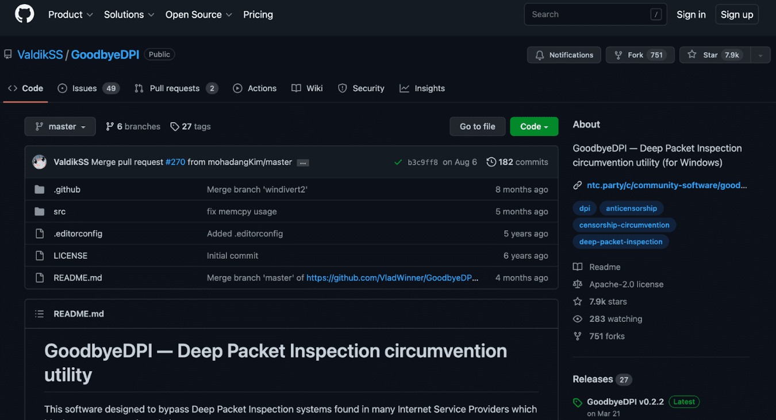The image size is (776, 420).
Task: Click the deep-packet-inspection topic tag
Action: tap(621, 242)
